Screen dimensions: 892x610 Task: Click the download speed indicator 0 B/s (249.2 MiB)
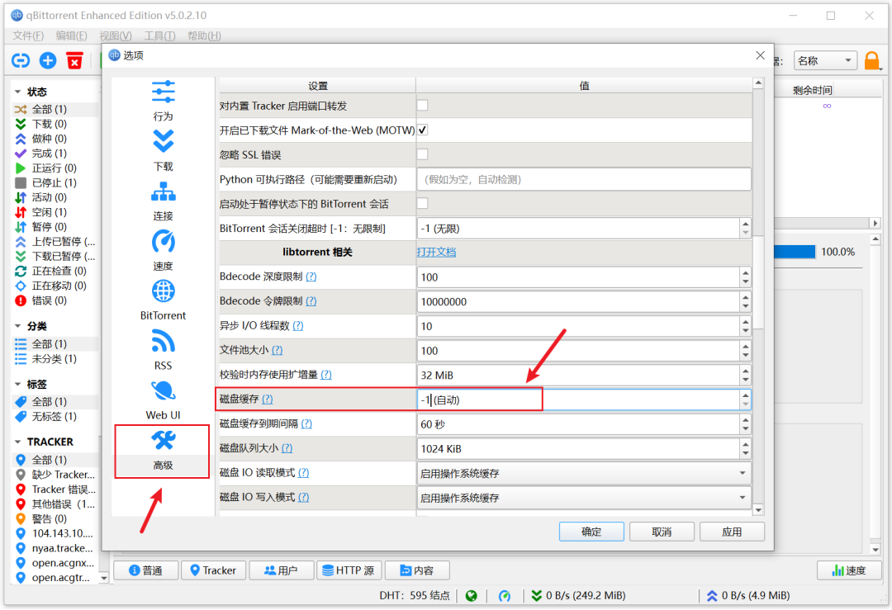(x=578, y=595)
